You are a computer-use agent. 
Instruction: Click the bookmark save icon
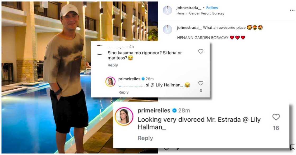coord(292,147)
